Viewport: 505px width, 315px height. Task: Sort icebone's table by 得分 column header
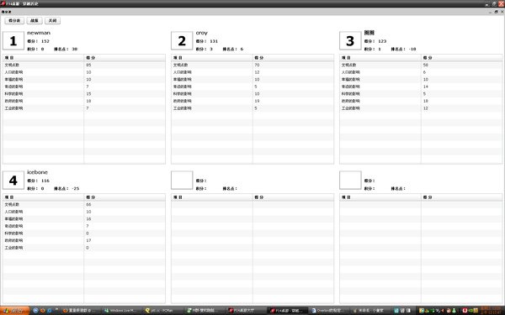coord(125,197)
